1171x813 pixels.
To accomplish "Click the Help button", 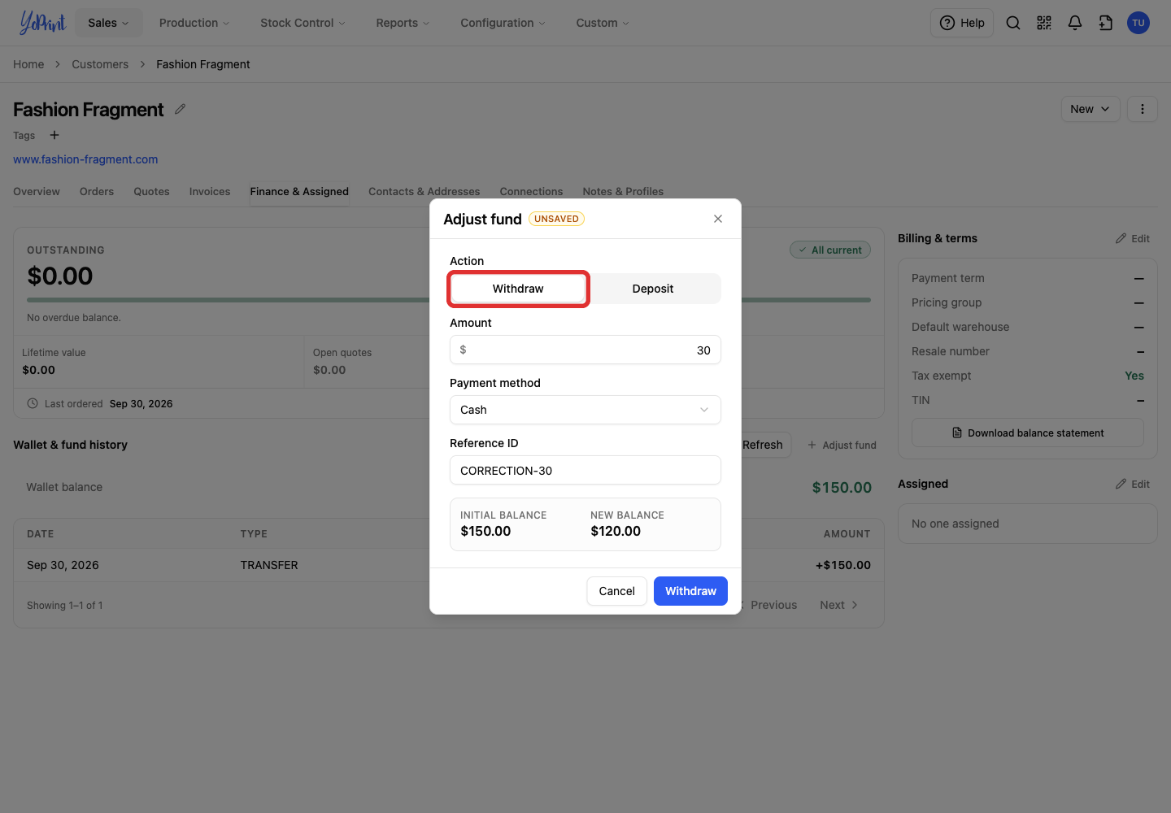I will [962, 23].
